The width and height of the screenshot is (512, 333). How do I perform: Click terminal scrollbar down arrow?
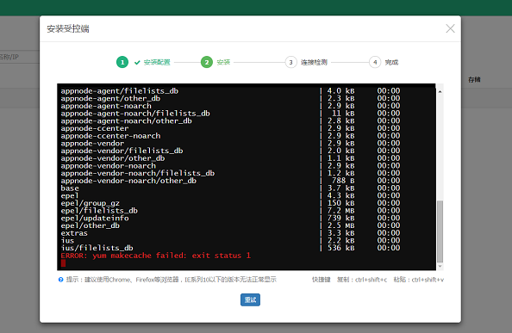[x=440, y=266]
